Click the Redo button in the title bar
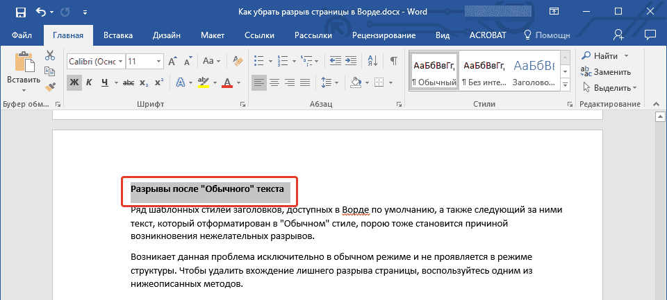Viewport: 667px width, 300px height. (x=65, y=12)
